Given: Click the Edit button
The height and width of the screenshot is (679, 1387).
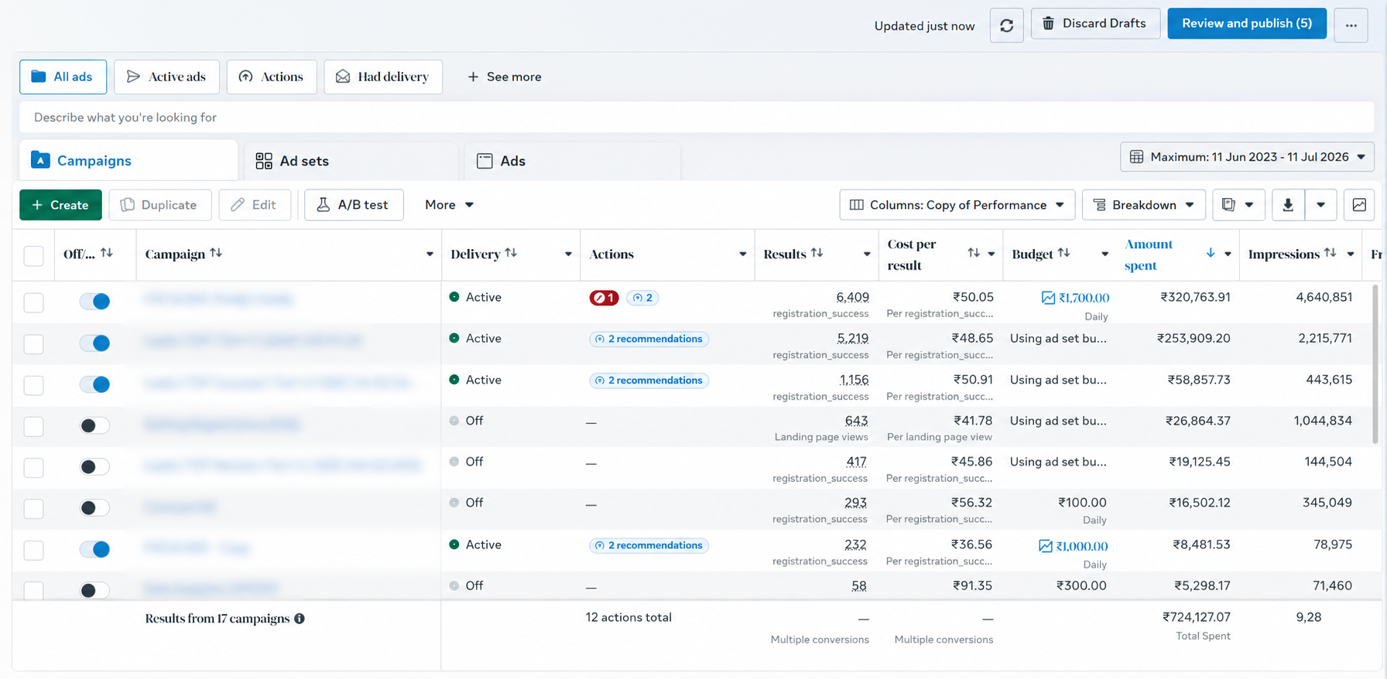Looking at the screenshot, I should tap(255, 205).
